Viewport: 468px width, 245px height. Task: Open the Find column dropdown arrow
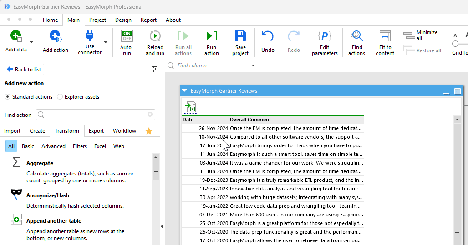253,65
